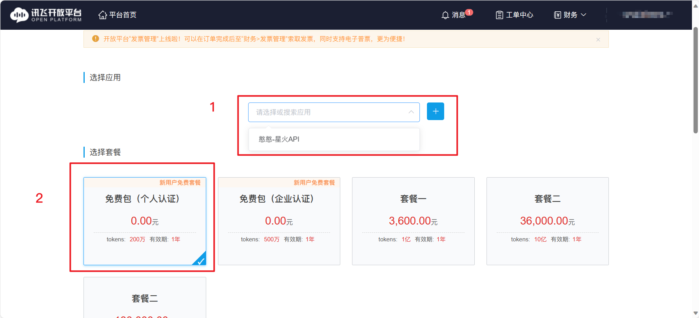Select the 免费包（企业认证）package card
This screenshot has height=318, width=699.
(279, 221)
